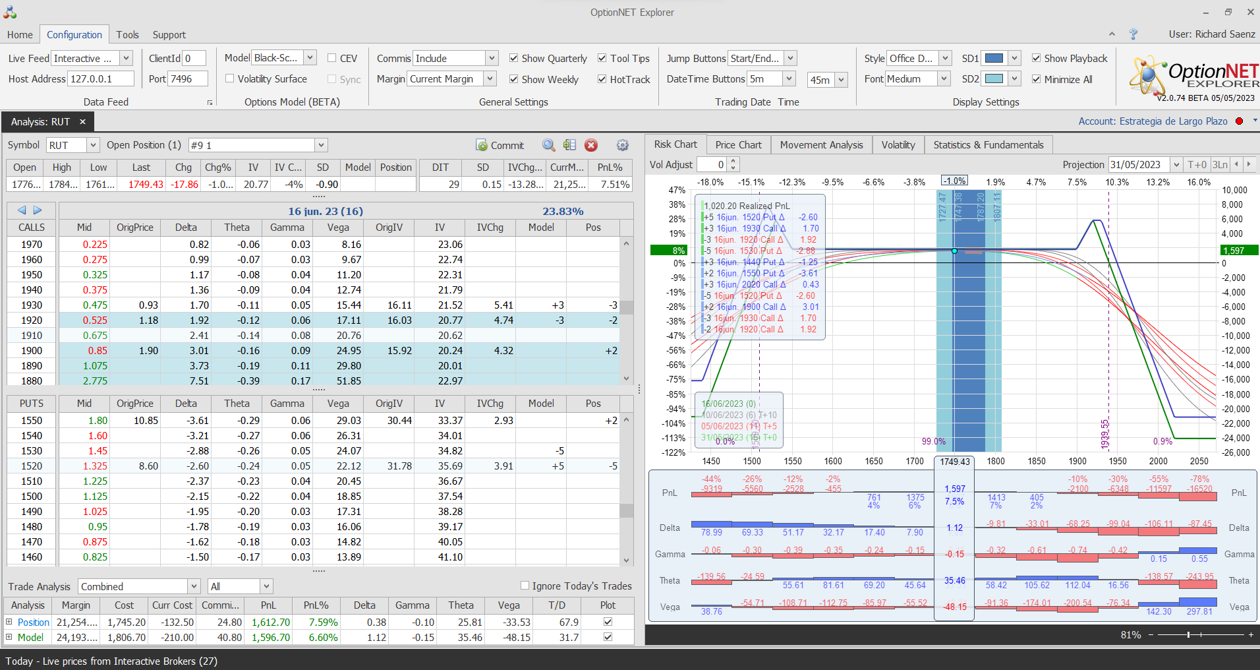Open the Symbol RUT dropdown

(93, 145)
